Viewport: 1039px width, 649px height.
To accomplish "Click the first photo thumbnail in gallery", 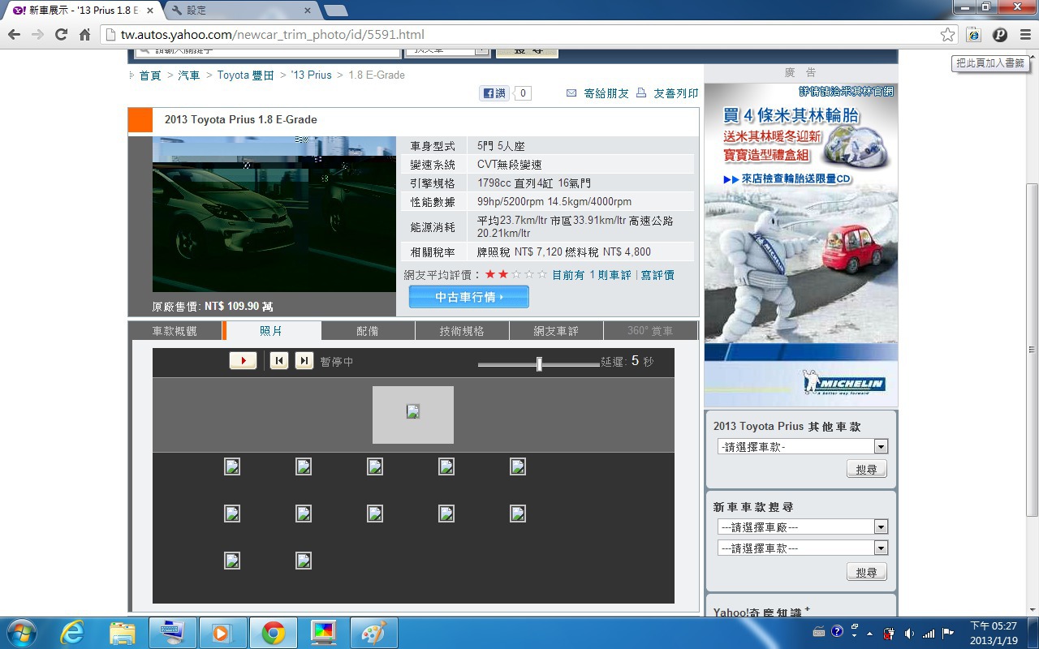I will pyautogui.click(x=232, y=466).
